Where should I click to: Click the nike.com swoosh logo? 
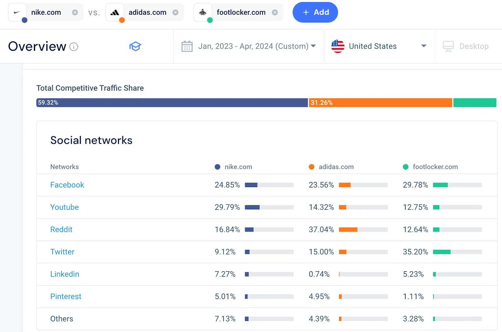click(17, 13)
